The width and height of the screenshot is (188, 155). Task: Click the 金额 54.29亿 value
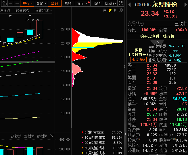point(179,99)
